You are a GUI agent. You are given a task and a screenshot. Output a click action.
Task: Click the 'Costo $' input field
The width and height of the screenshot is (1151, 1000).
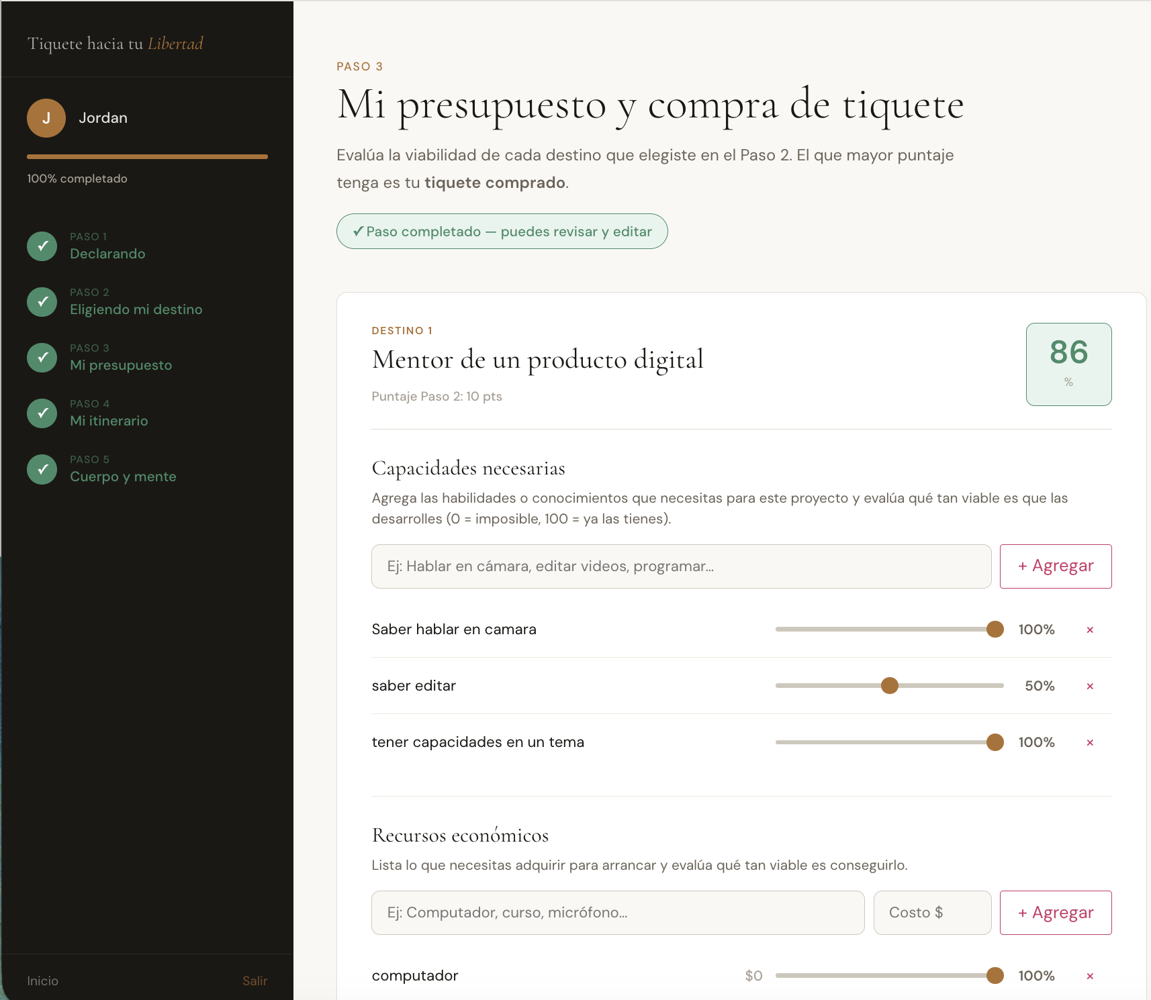point(932,913)
